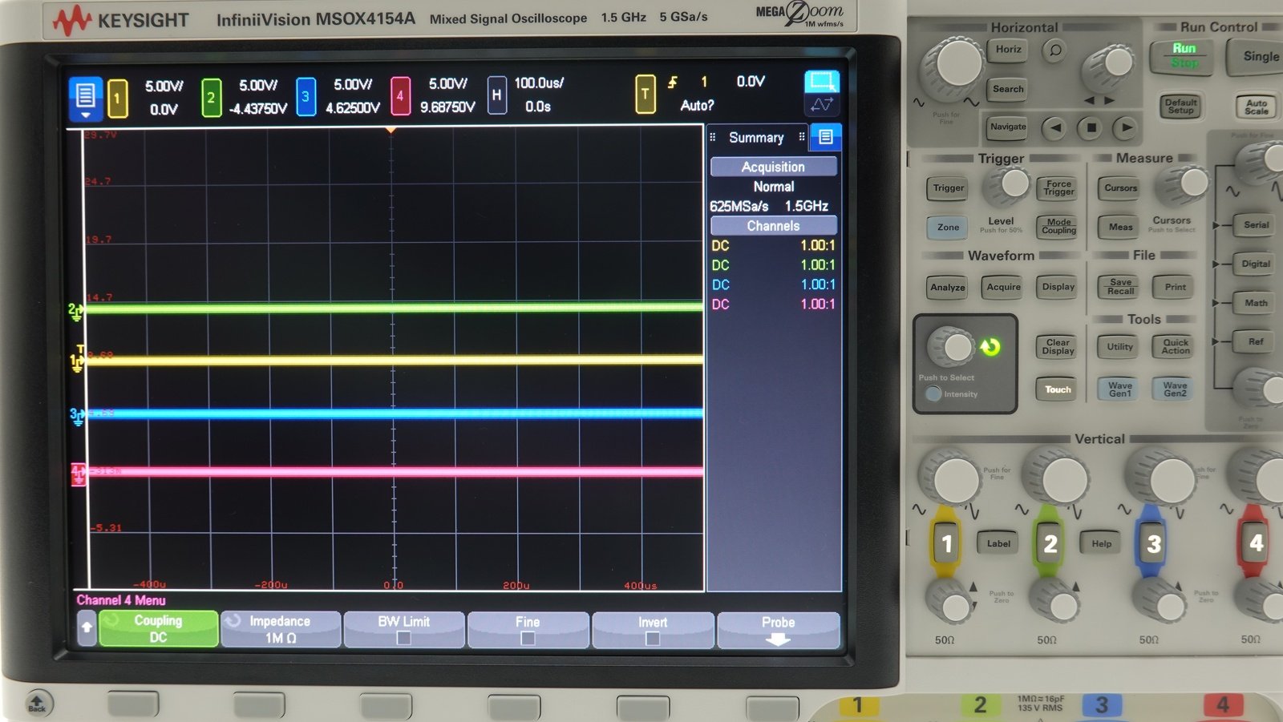Select the channel 1 yellow indicator
This screenshot has height=722, width=1283.
coord(117,99)
